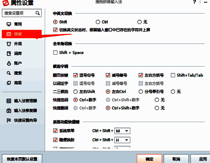Select 无 for 快捷选词
The height and width of the screenshot is (163, 210).
point(157,100)
